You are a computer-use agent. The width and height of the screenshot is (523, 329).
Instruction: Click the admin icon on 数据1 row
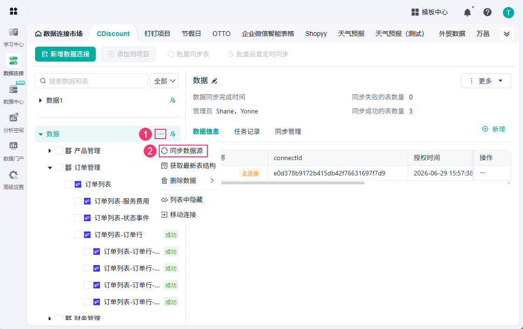(173, 100)
